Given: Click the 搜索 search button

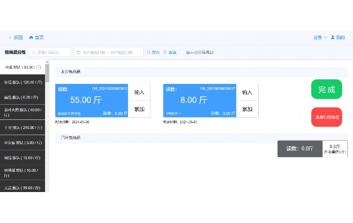Looking at the screenshot, I should [153, 52].
